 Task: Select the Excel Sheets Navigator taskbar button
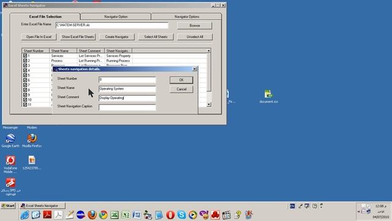42,206
